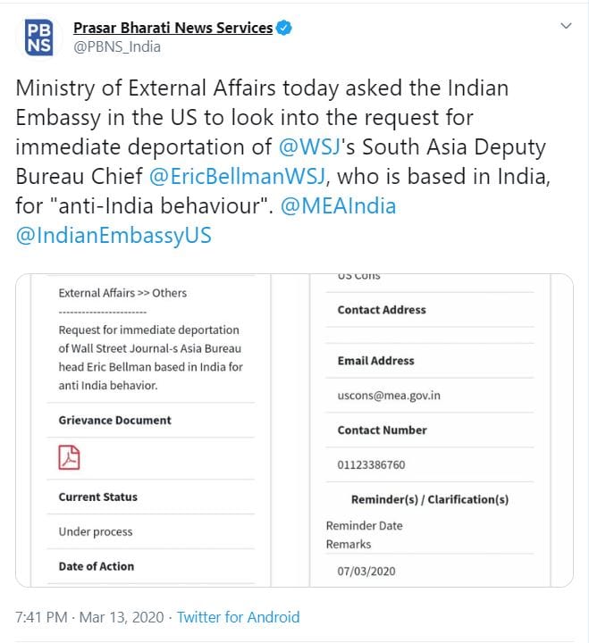Click the Reminder(s) / Clarification(s) heading
The height and width of the screenshot is (643, 589).
(429, 499)
